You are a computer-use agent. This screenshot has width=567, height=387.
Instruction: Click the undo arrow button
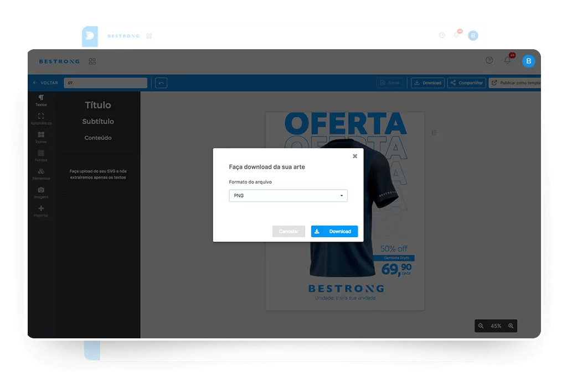click(161, 83)
